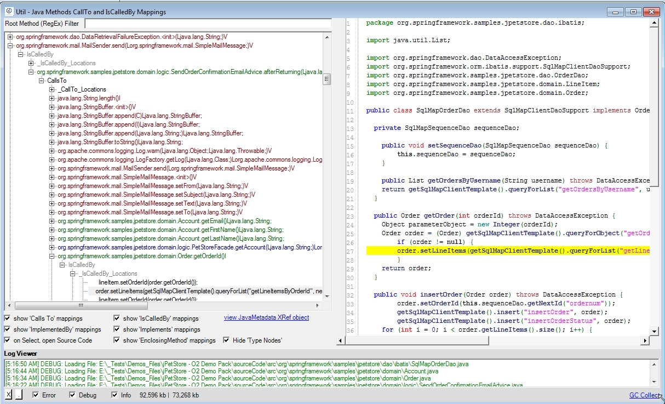This screenshot has width=665, height=404.
Task: Select the SimpleMailMessage.setSubject tree row
Action: click(x=156, y=195)
